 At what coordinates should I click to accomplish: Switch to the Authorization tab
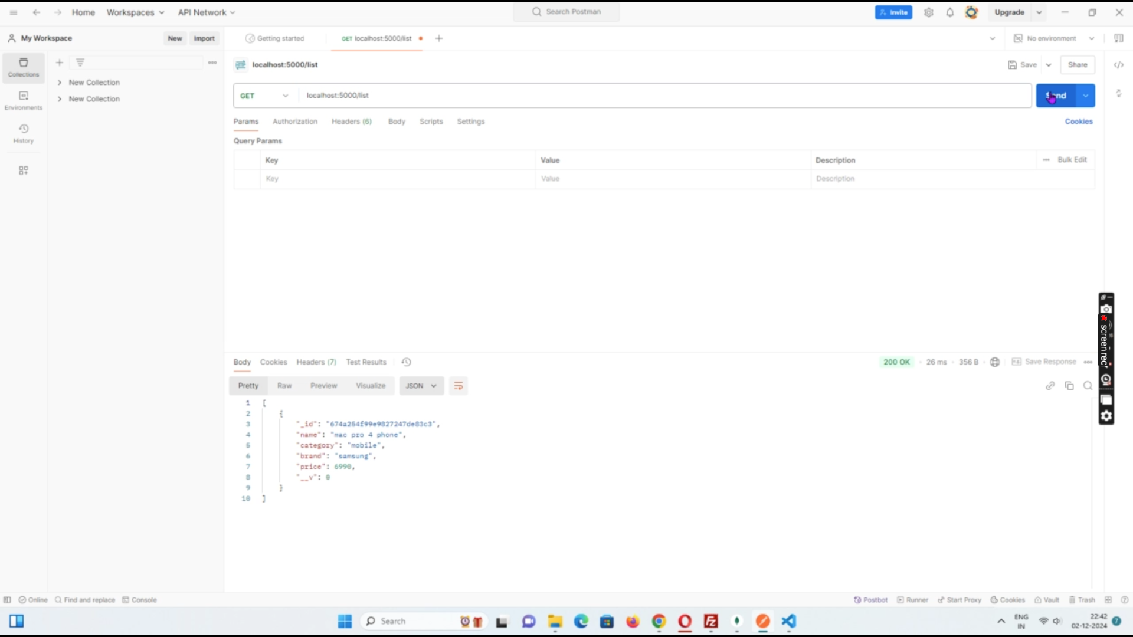point(295,122)
